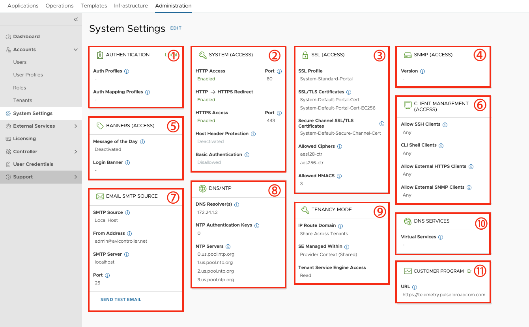Show info tooltip for Allowed HMACS
This screenshot has width=529, height=327.
pos(339,176)
